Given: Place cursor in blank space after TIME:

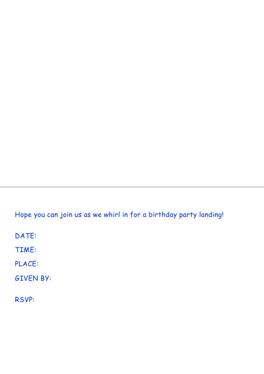Looking at the screenshot, I should point(143,250).
